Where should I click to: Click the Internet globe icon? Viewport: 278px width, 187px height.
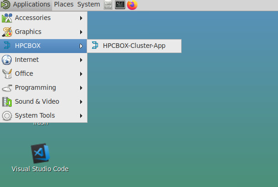point(7,60)
